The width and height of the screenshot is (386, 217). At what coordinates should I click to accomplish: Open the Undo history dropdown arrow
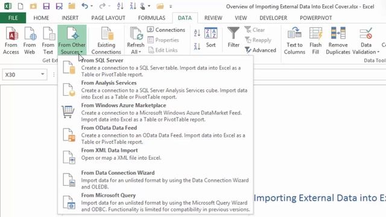92,6
